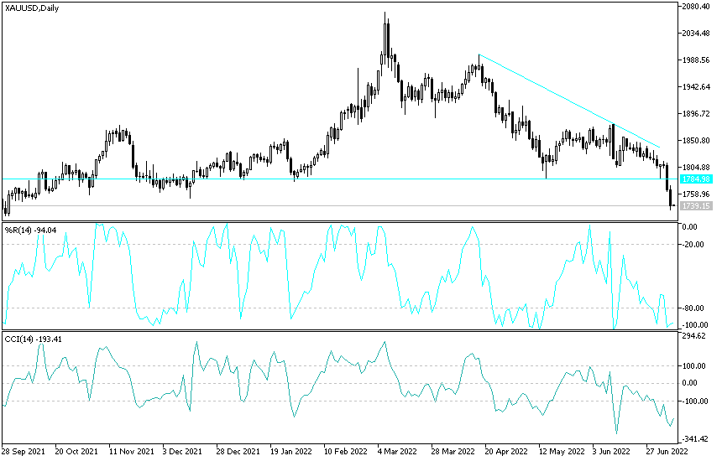Click the -20.00 level on %R scale

(x=694, y=245)
